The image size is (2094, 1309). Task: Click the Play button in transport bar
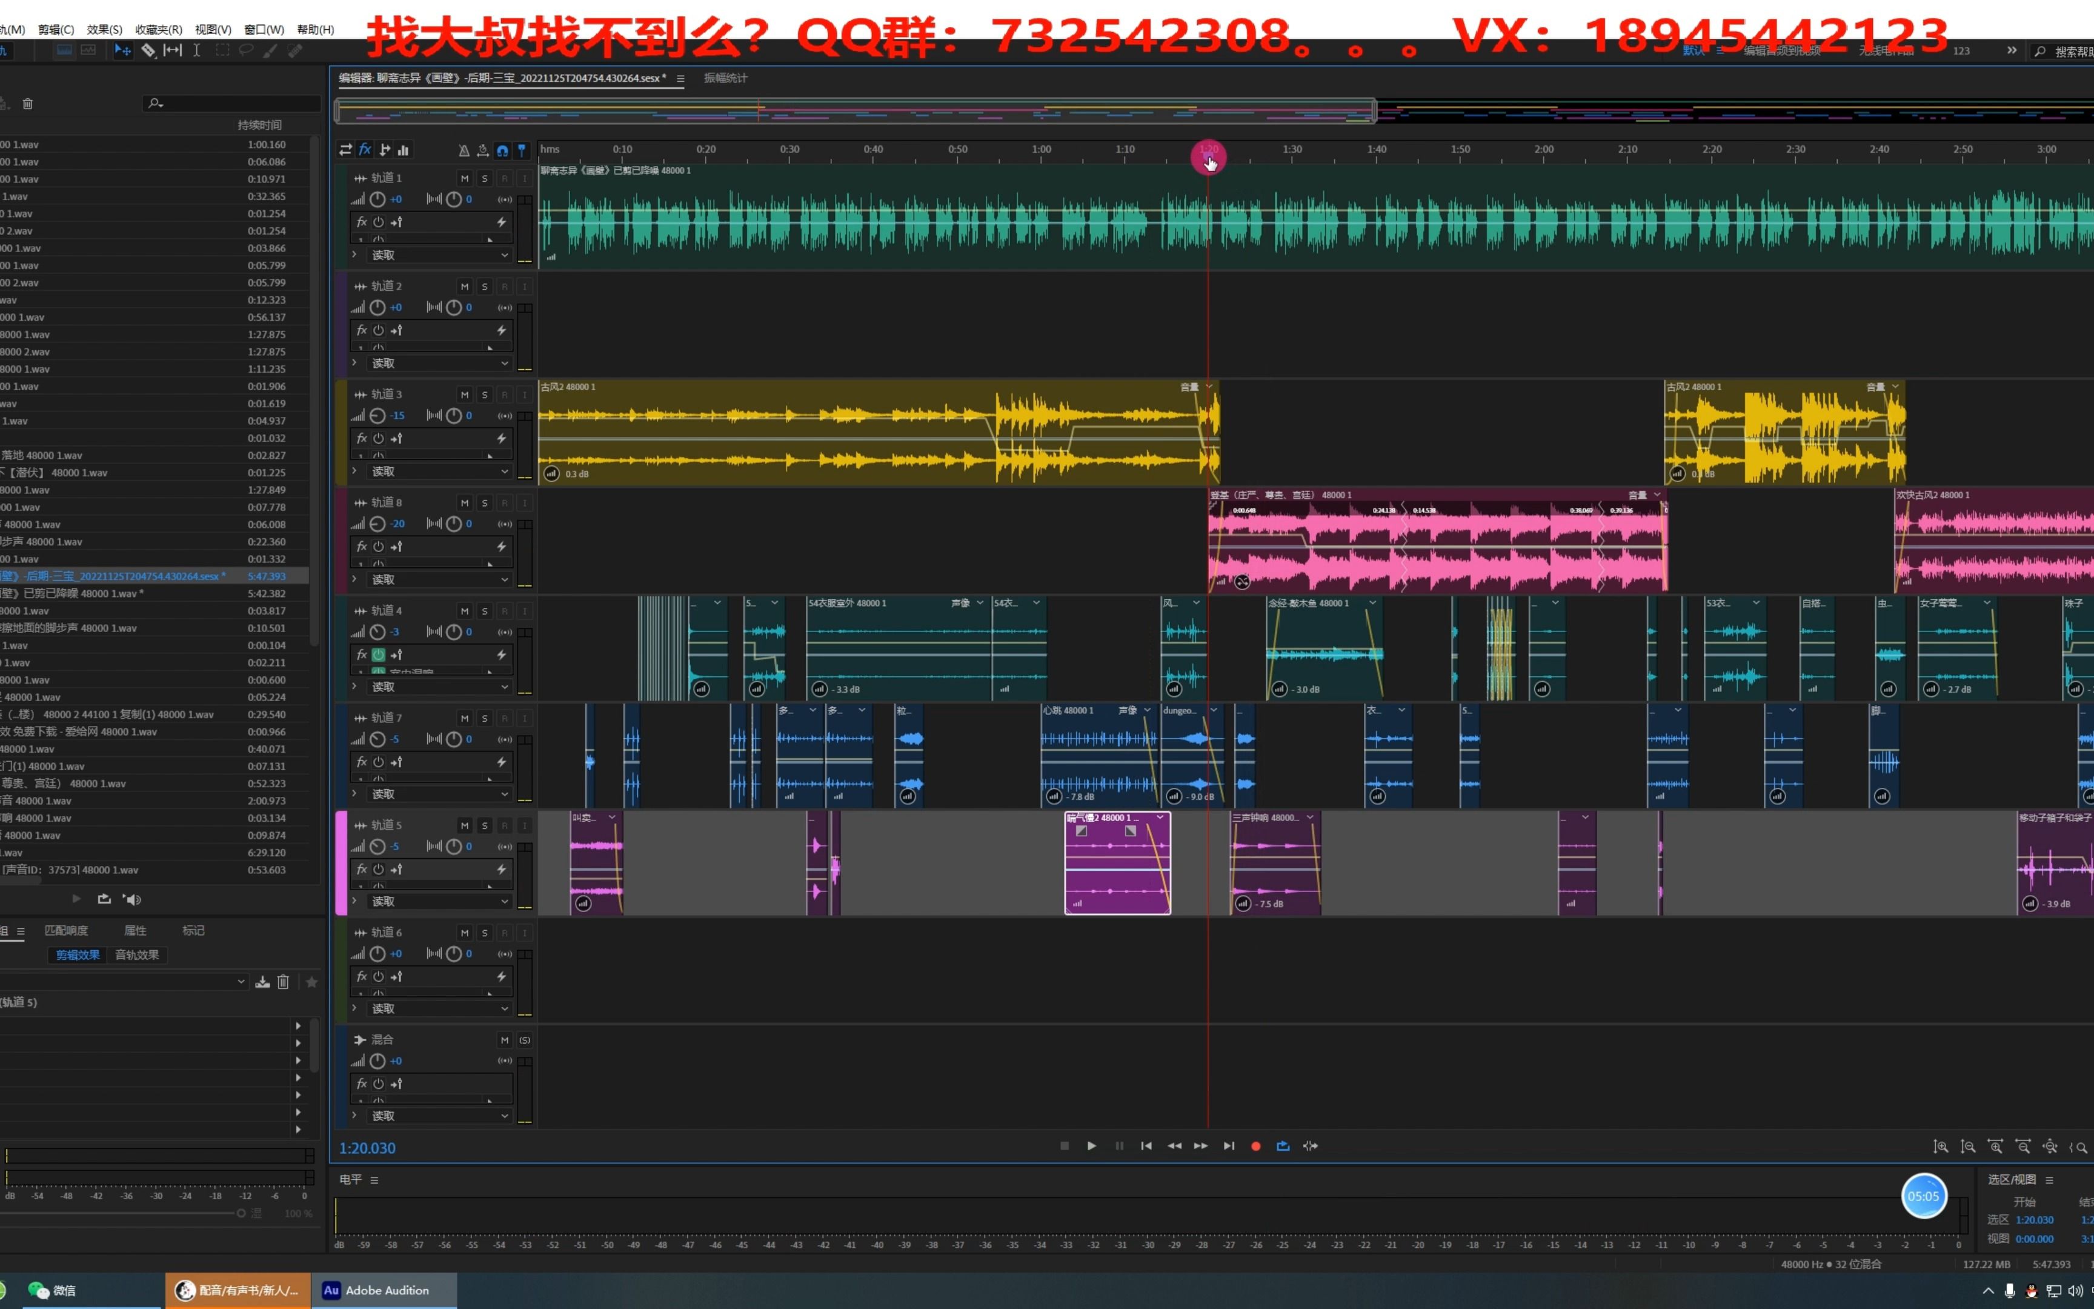point(1091,1146)
